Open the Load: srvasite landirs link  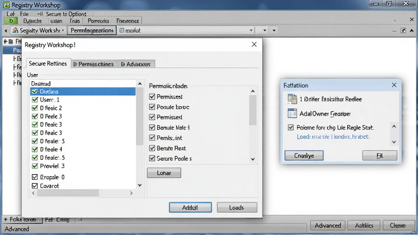(x=333, y=137)
